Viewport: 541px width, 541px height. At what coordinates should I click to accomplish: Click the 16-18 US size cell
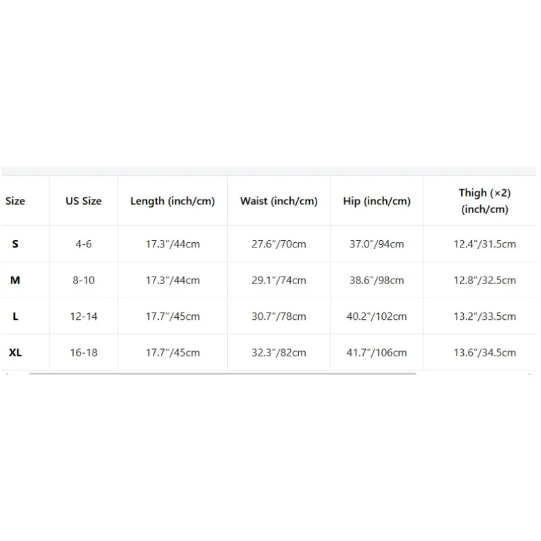click(83, 352)
